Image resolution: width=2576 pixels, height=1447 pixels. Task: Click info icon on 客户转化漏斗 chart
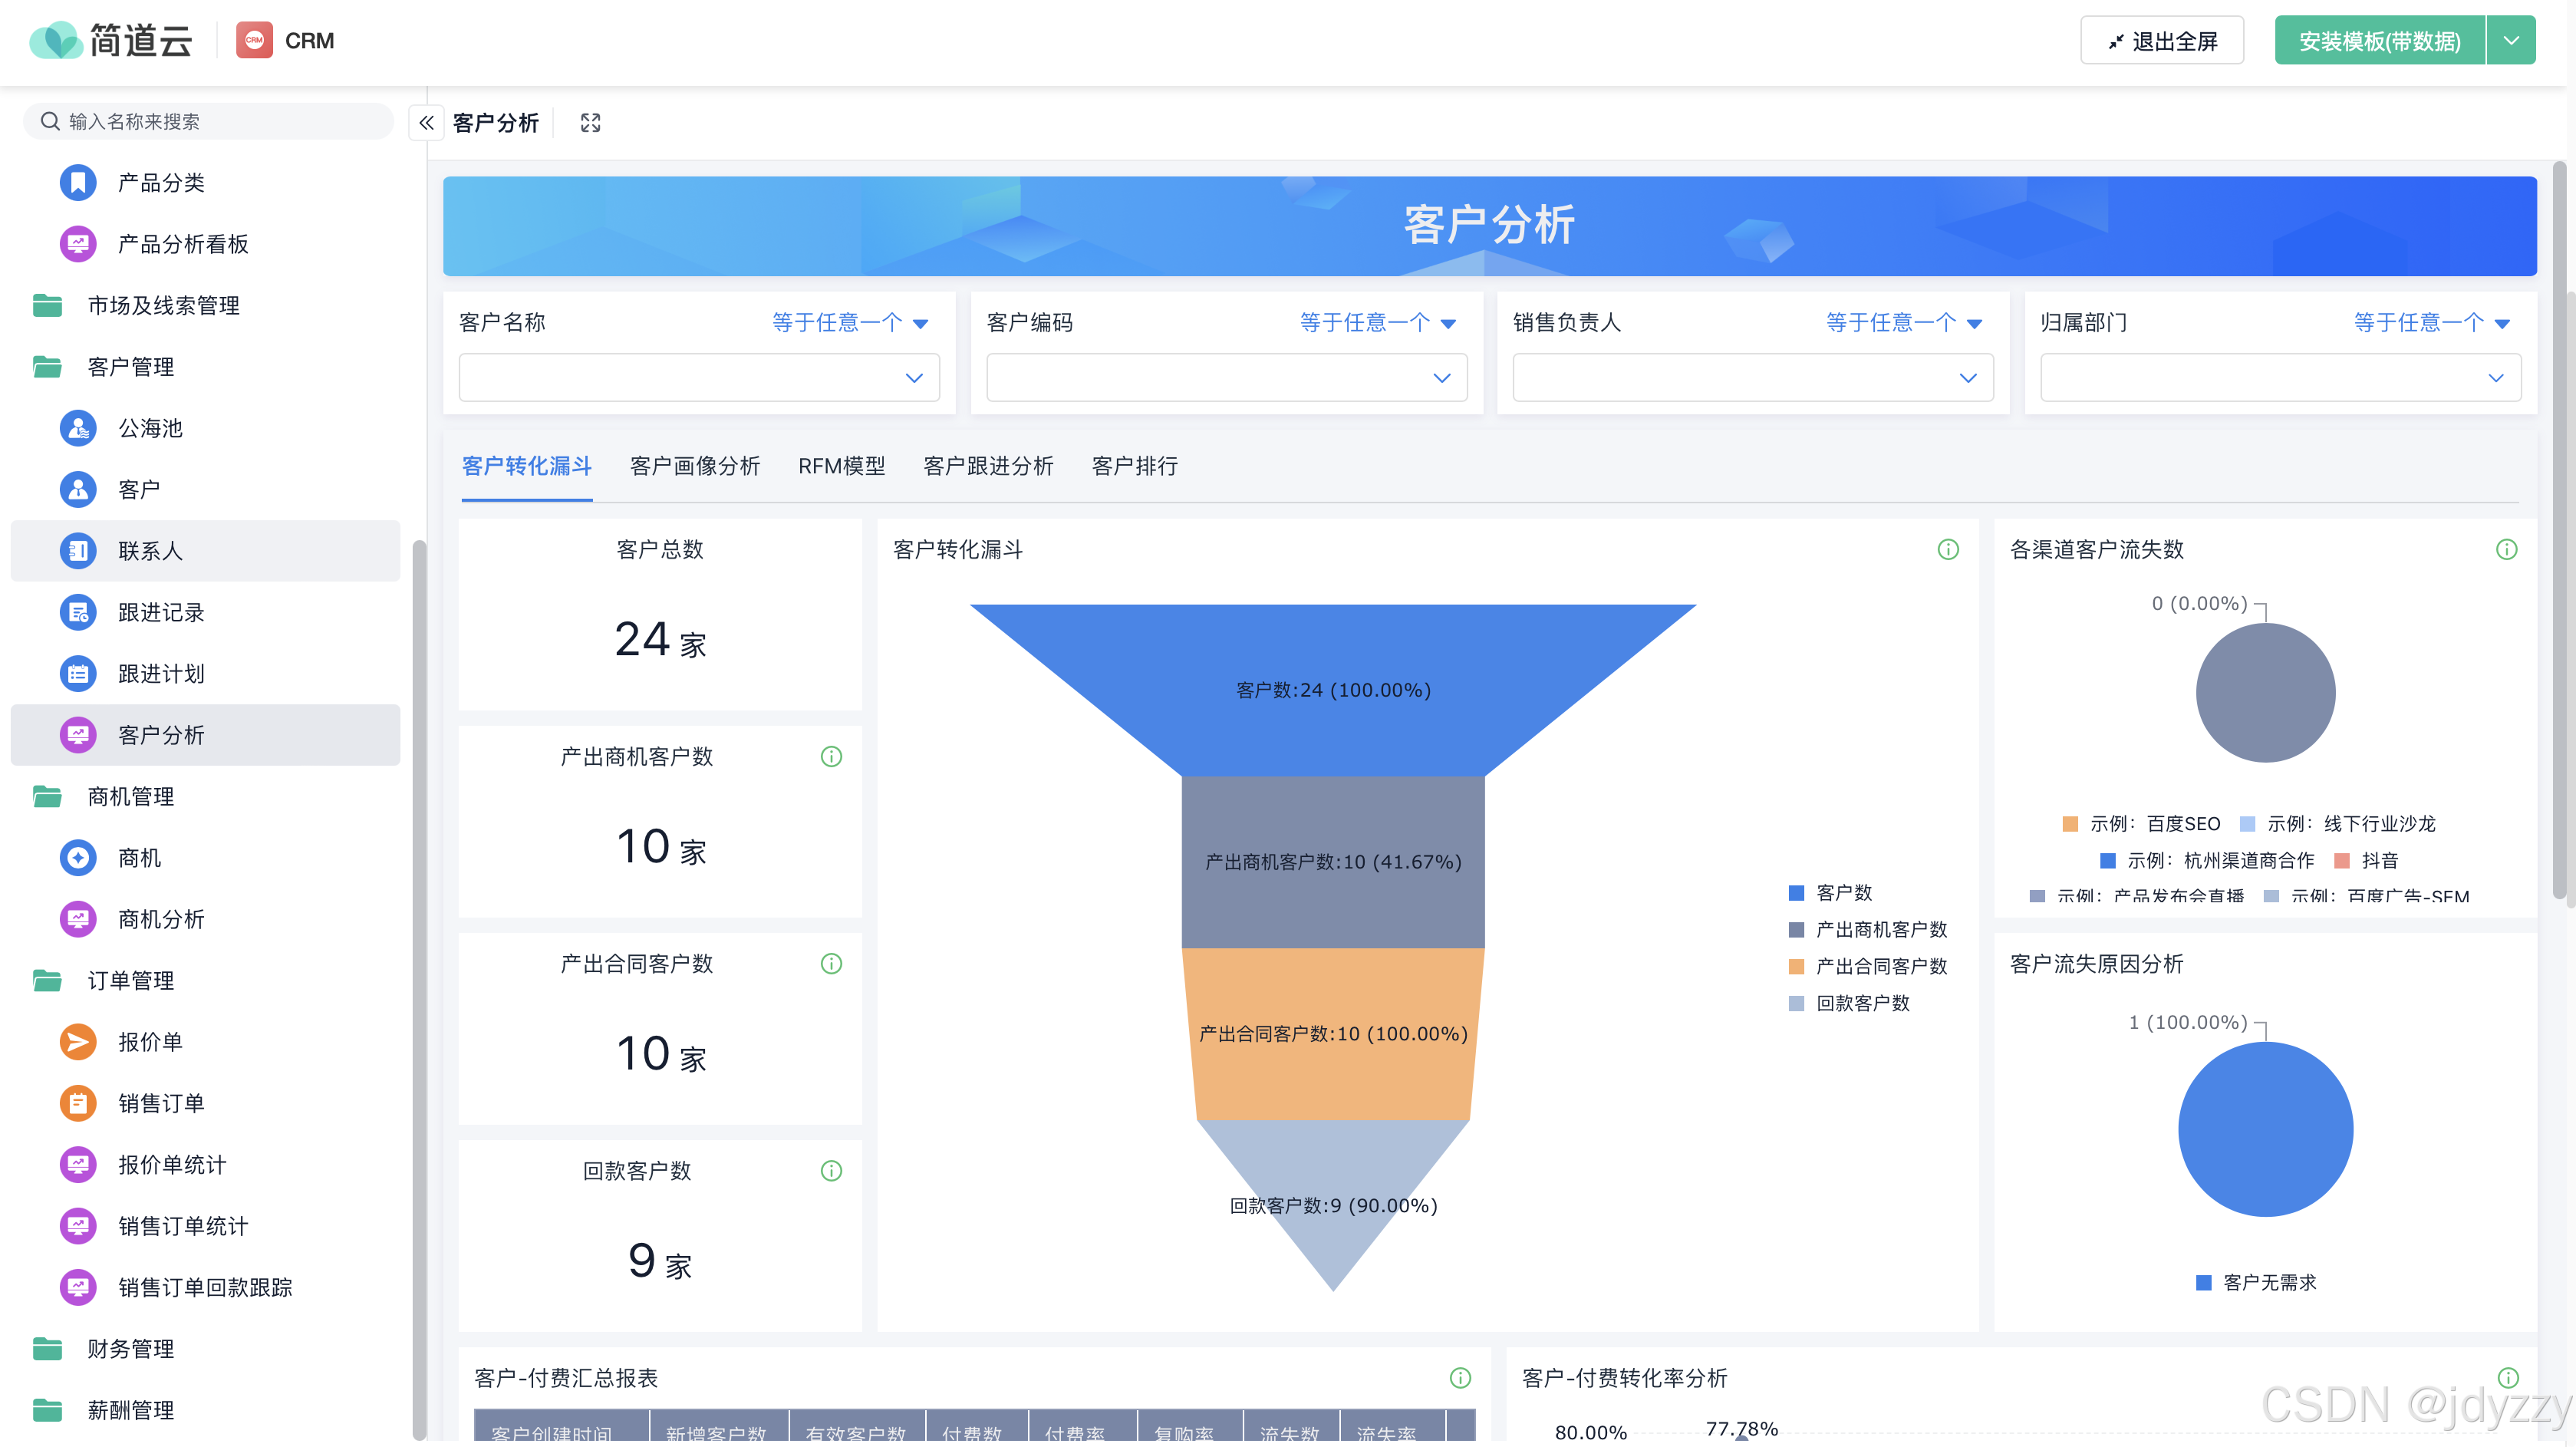(x=1947, y=549)
